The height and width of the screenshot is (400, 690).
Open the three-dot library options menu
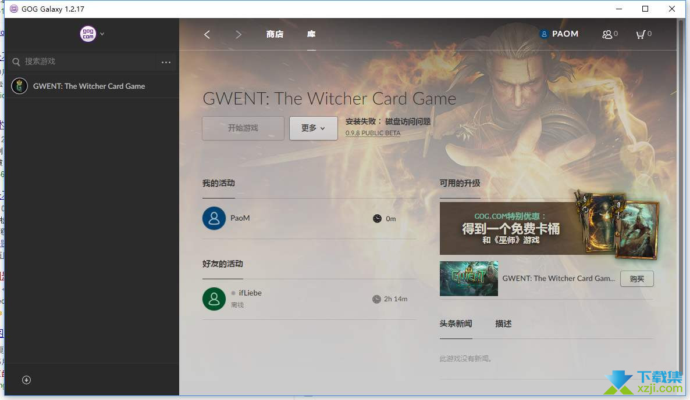[x=166, y=62]
